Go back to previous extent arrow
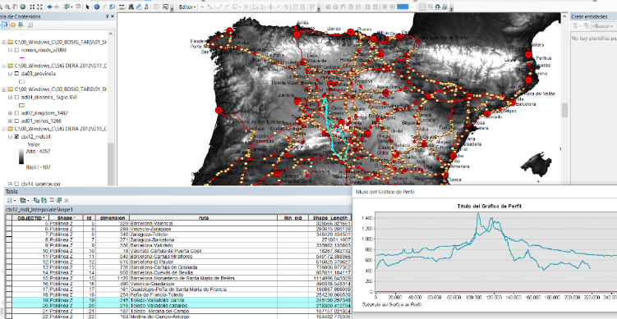Image resolution: width=617 pixels, height=319 pixels. click(x=49, y=7)
